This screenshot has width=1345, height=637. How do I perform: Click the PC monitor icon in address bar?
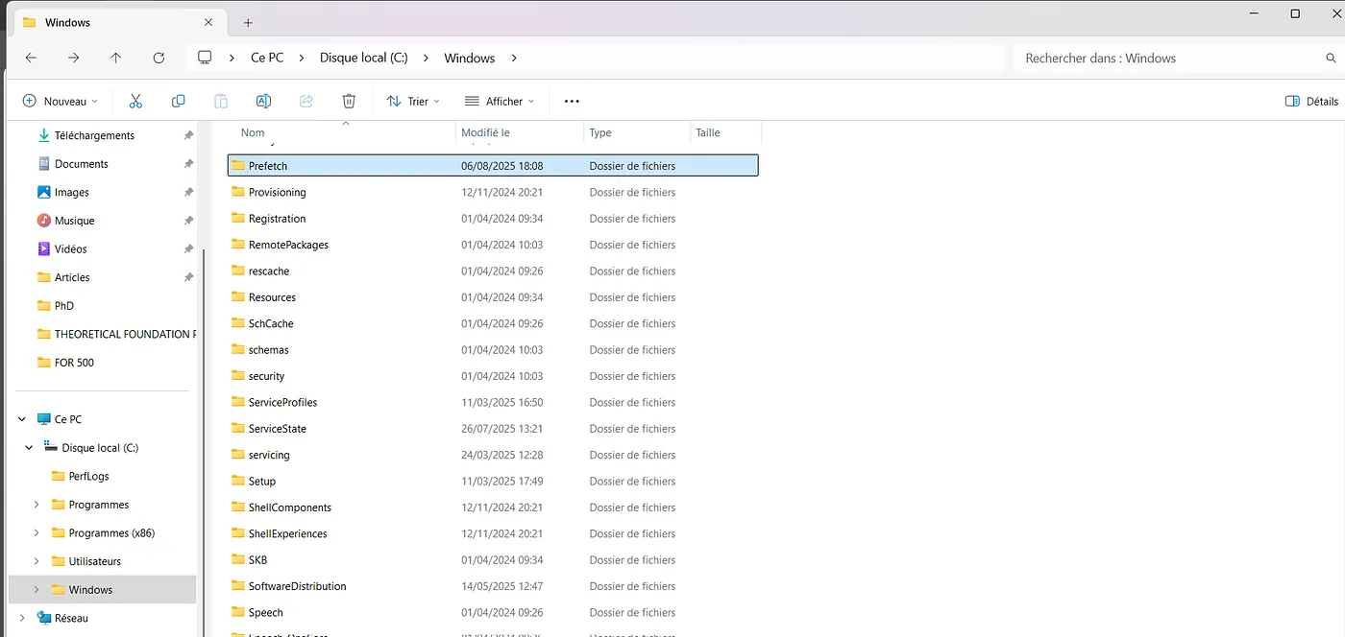tap(205, 58)
